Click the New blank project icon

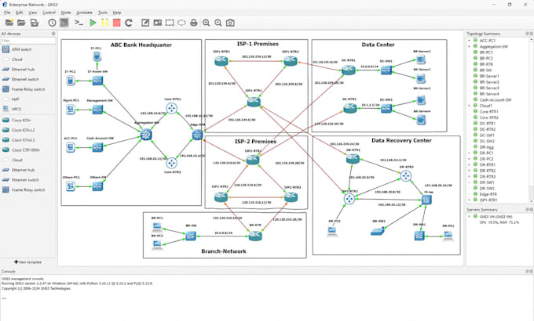pyautogui.click(x=9, y=23)
